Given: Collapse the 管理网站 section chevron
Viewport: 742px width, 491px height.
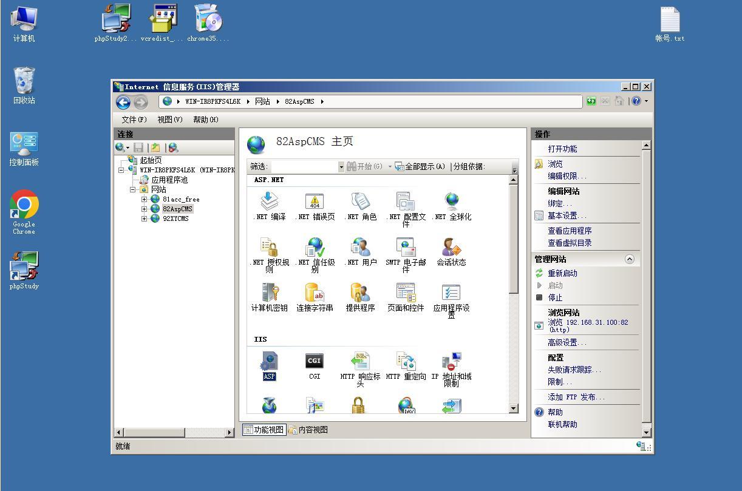Looking at the screenshot, I should [x=630, y=259].
